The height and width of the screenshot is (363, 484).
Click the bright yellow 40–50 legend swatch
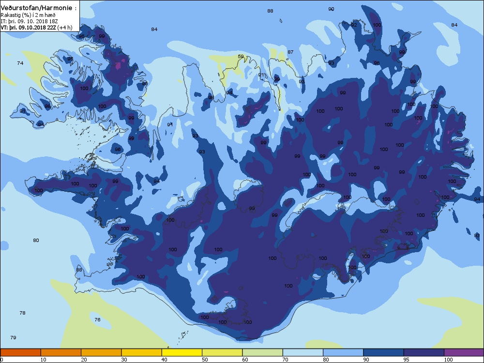tap(182, 352)
